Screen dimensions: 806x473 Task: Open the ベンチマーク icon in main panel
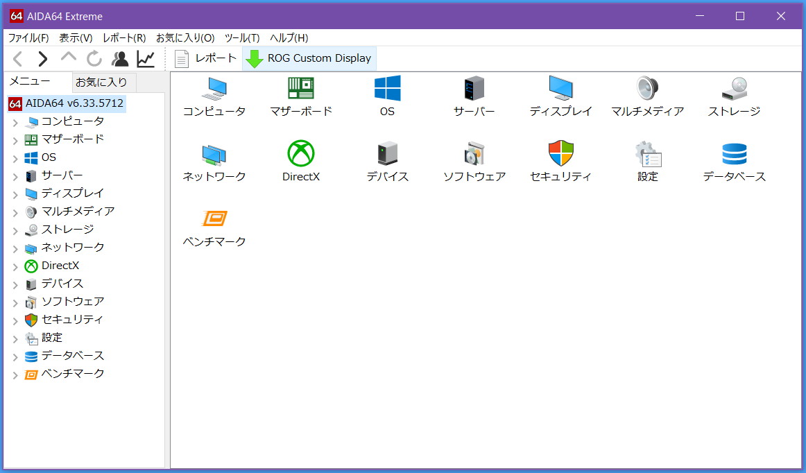[214, 218]
